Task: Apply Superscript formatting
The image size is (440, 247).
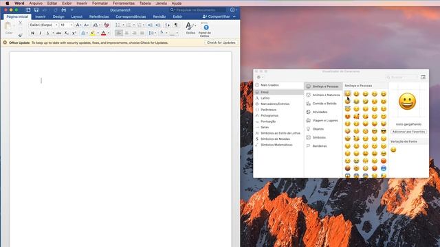Action: coord(74,33)
